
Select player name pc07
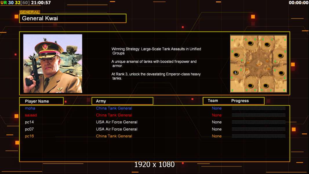[x=29, y=129]
